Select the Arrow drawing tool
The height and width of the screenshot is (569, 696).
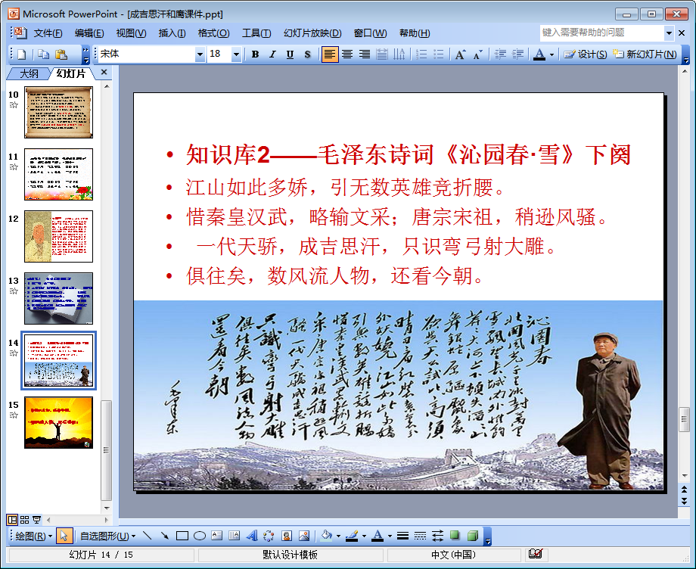165,536
